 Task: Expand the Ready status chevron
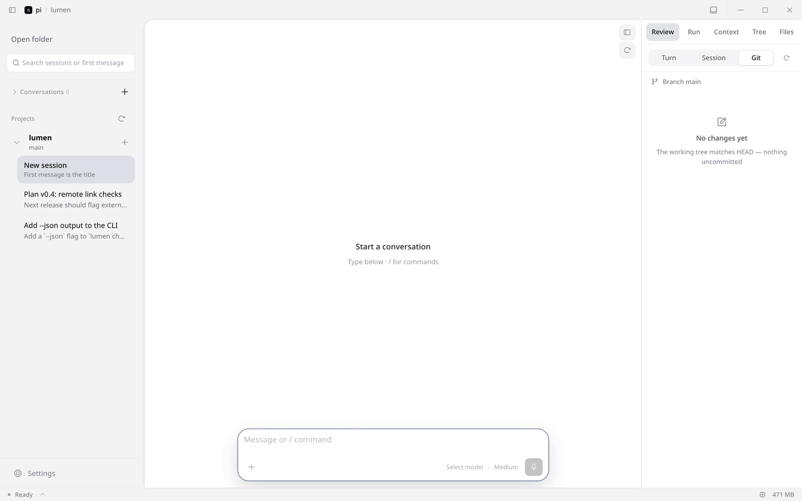(42, 494)
